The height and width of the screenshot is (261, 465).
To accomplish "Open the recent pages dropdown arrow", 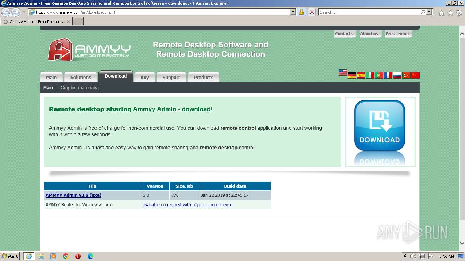I will 24,12.
